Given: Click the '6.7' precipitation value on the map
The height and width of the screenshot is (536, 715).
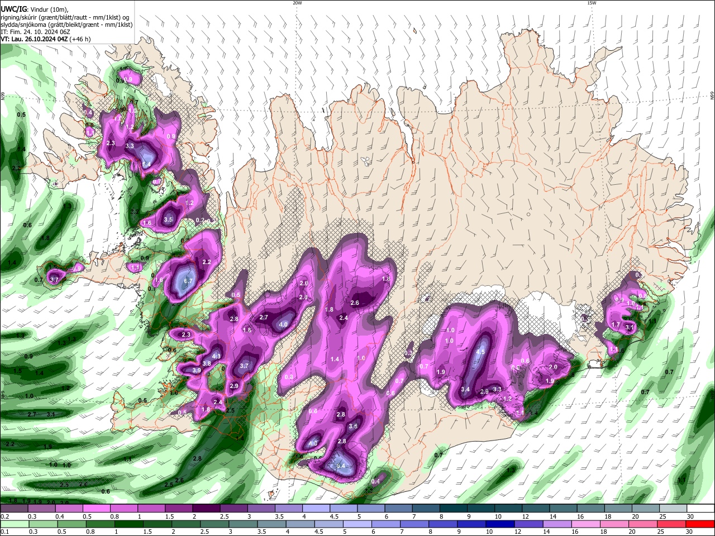Looking at the screenshot, I should point(188,281).
